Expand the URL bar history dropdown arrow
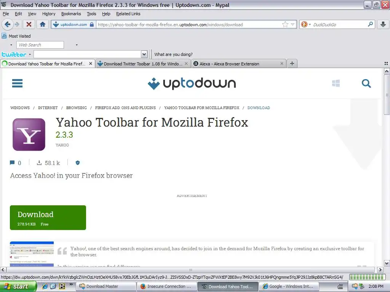This screenshot has width=390, height=292. tap(293, 24)
